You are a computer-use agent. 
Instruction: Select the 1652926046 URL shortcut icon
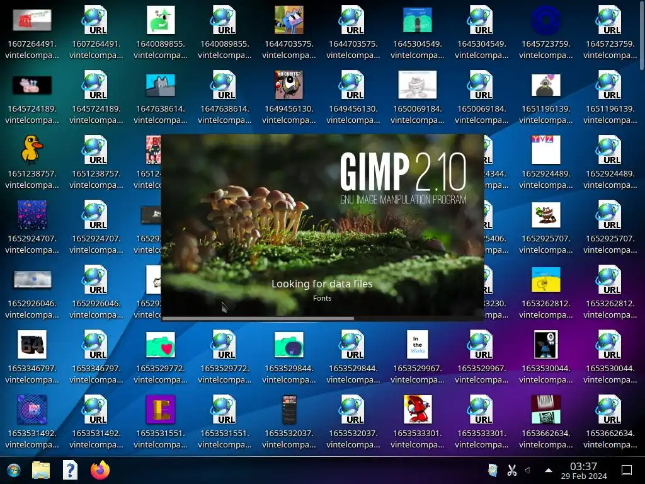pos(96,279)
